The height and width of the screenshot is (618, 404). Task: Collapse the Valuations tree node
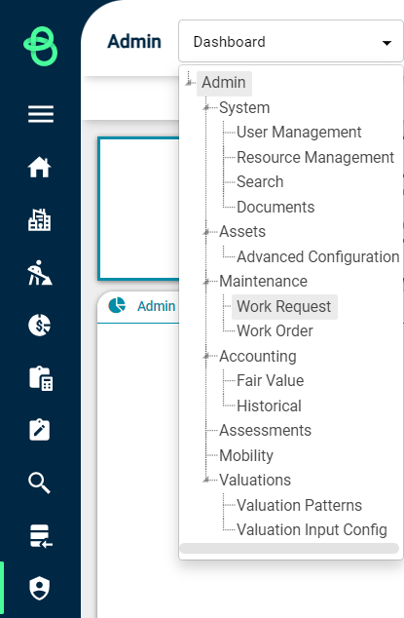206,480
